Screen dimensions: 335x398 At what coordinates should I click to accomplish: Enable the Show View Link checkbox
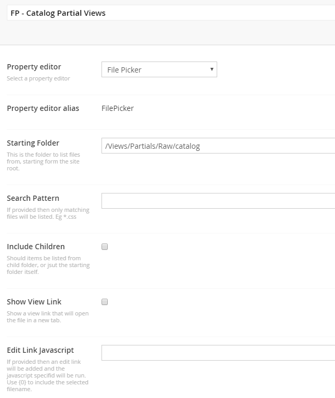tap(105, 302)
